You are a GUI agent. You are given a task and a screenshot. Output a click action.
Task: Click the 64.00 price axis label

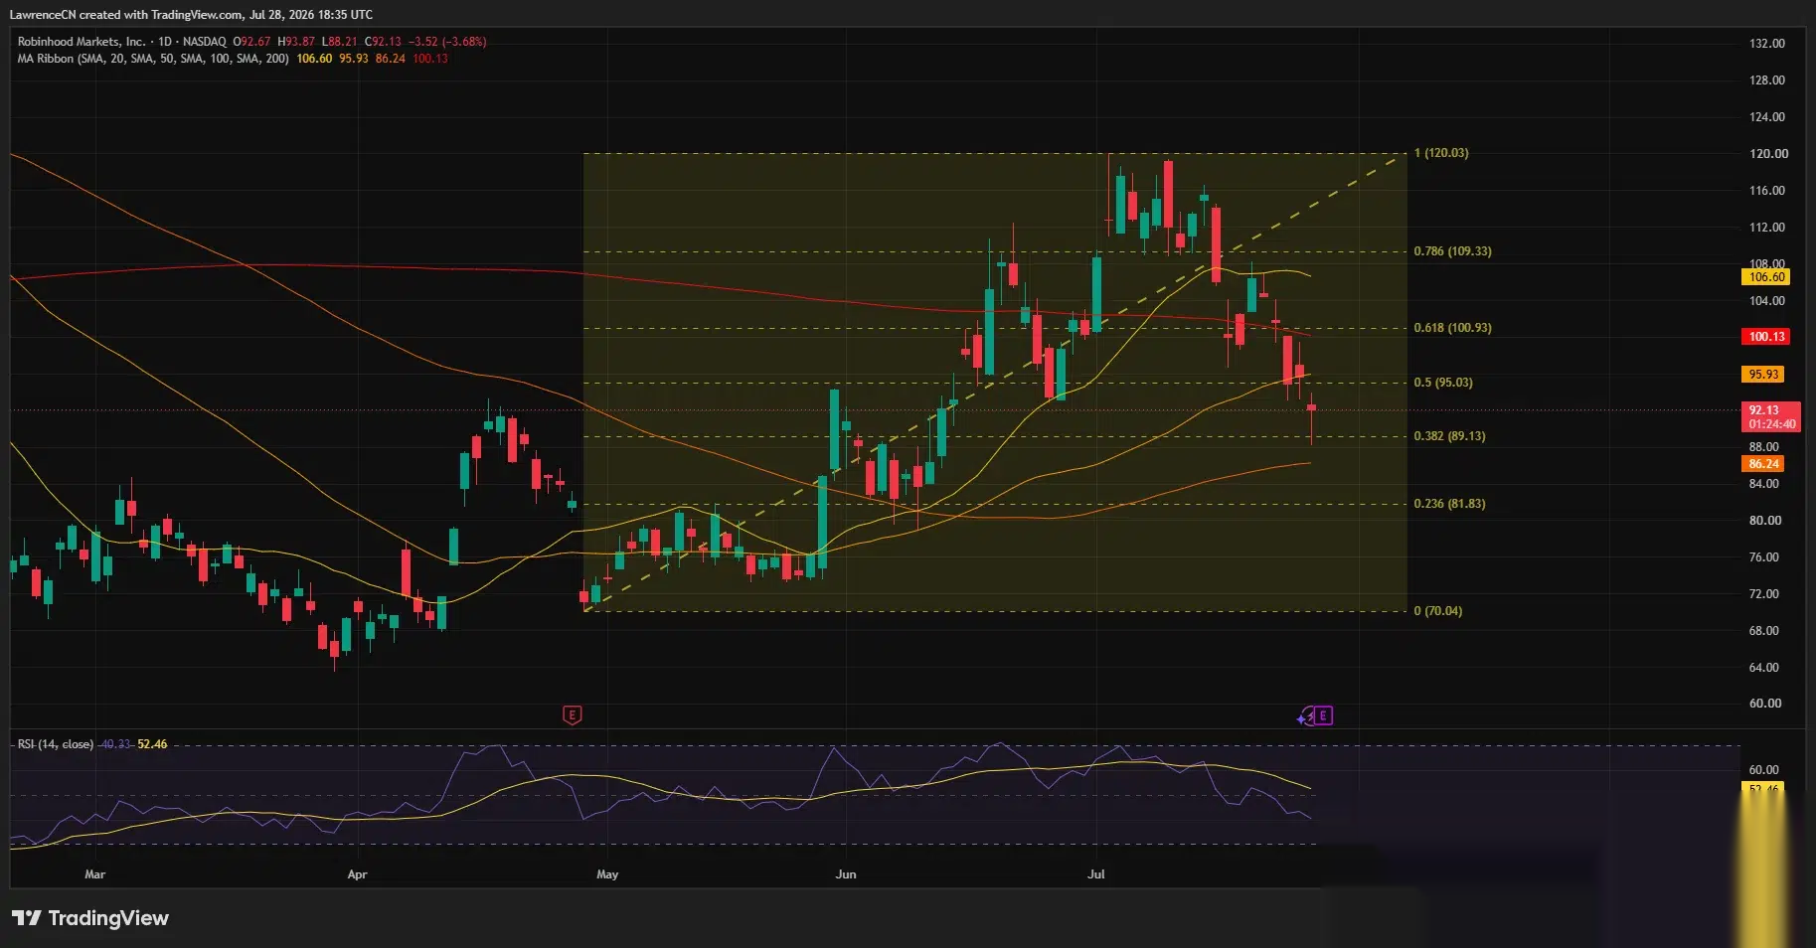click(x=1764, y=668)
